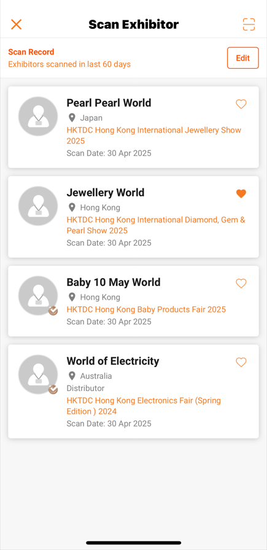Unfavorite Jewellery World filled heart
267x550 pixels.
[241, 193]
